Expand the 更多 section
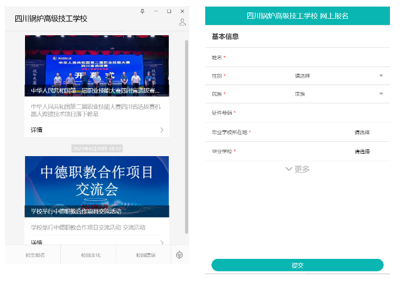 [297, 169]
